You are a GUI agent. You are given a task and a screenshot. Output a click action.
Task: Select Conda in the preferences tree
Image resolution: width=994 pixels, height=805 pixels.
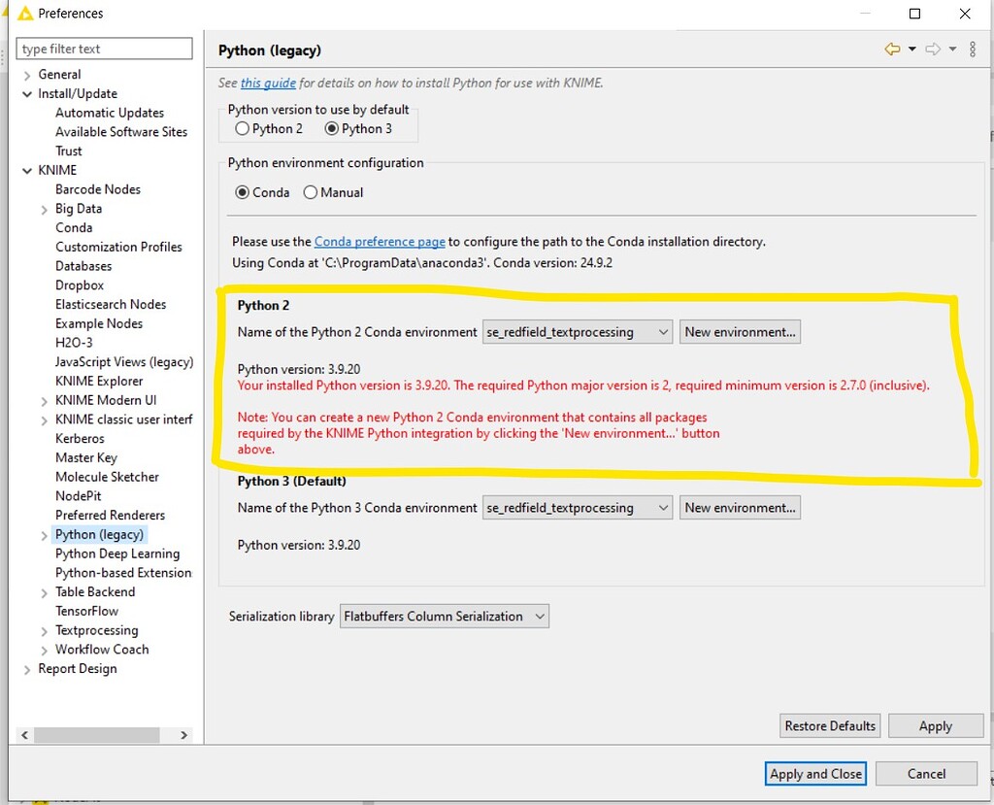[74, 227]
